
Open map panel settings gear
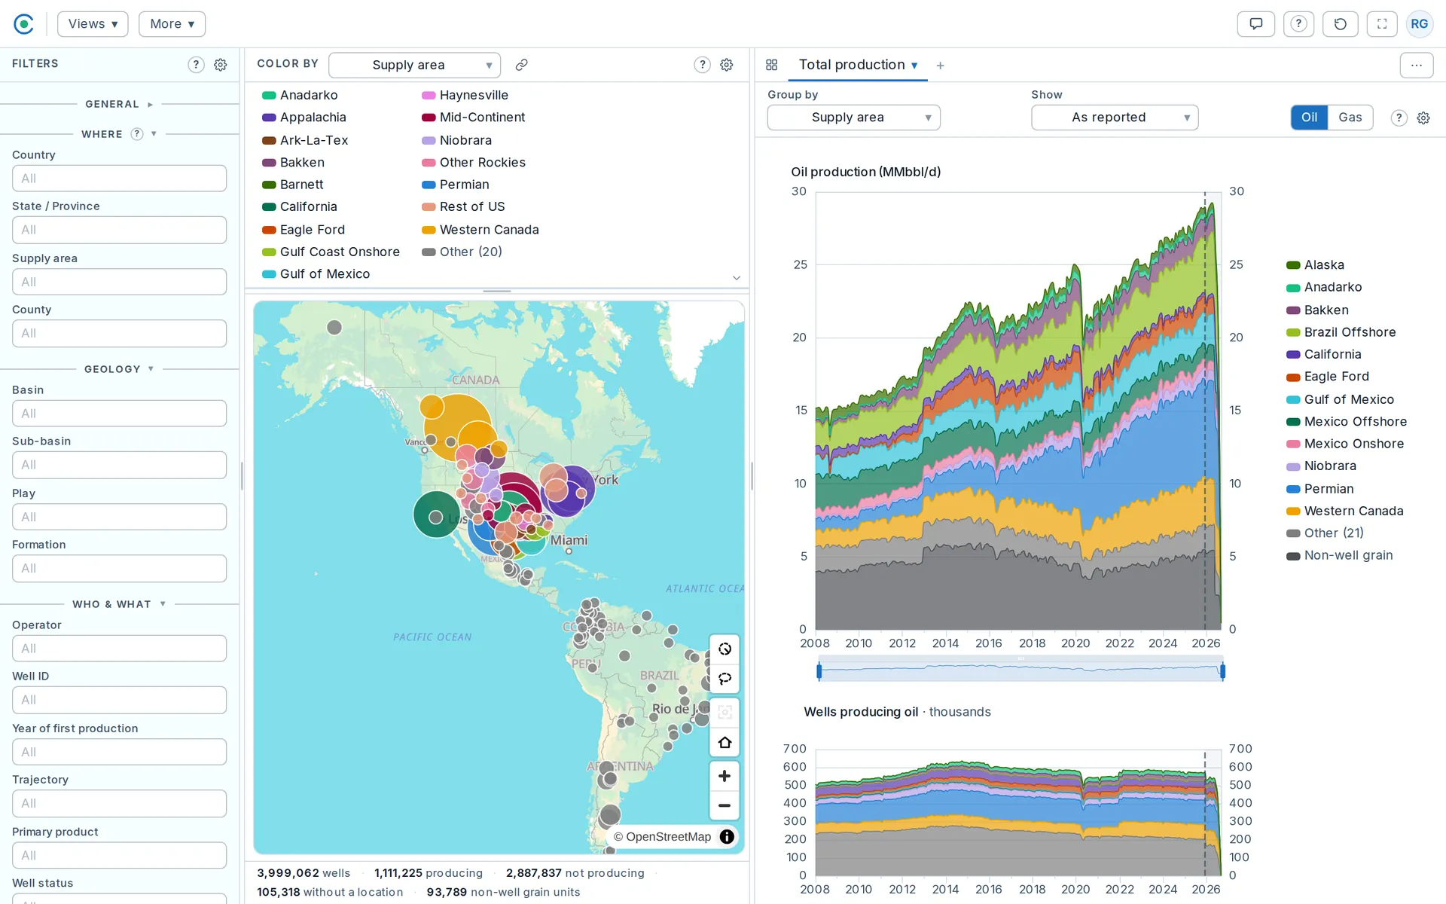click(727, 65)
